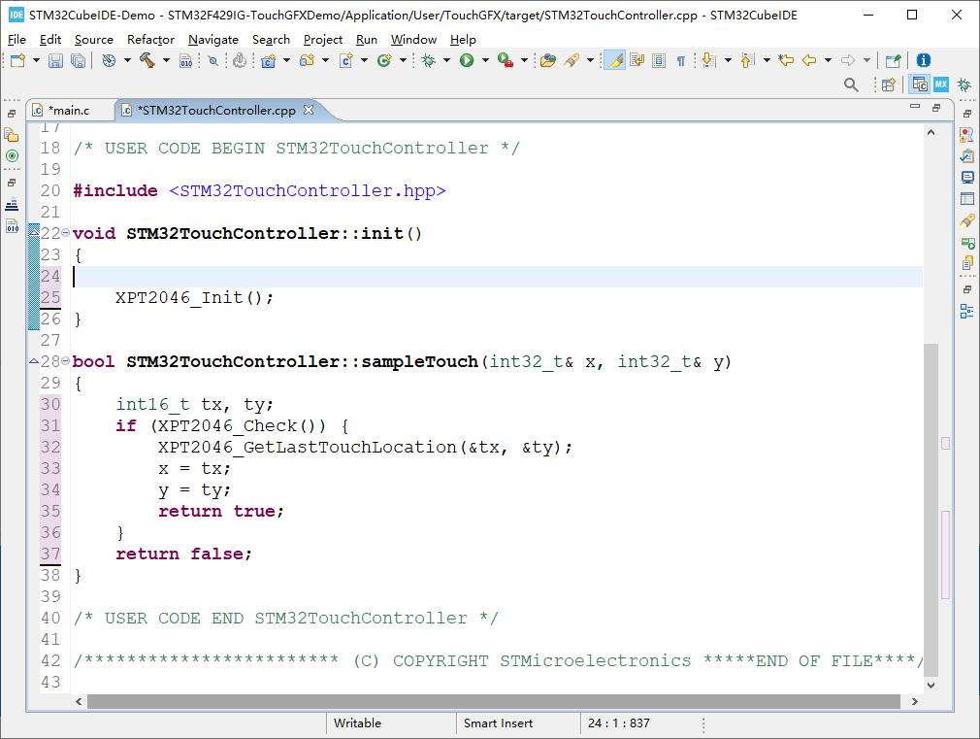Open the Run button dropdown arrow

click(484, 60)
